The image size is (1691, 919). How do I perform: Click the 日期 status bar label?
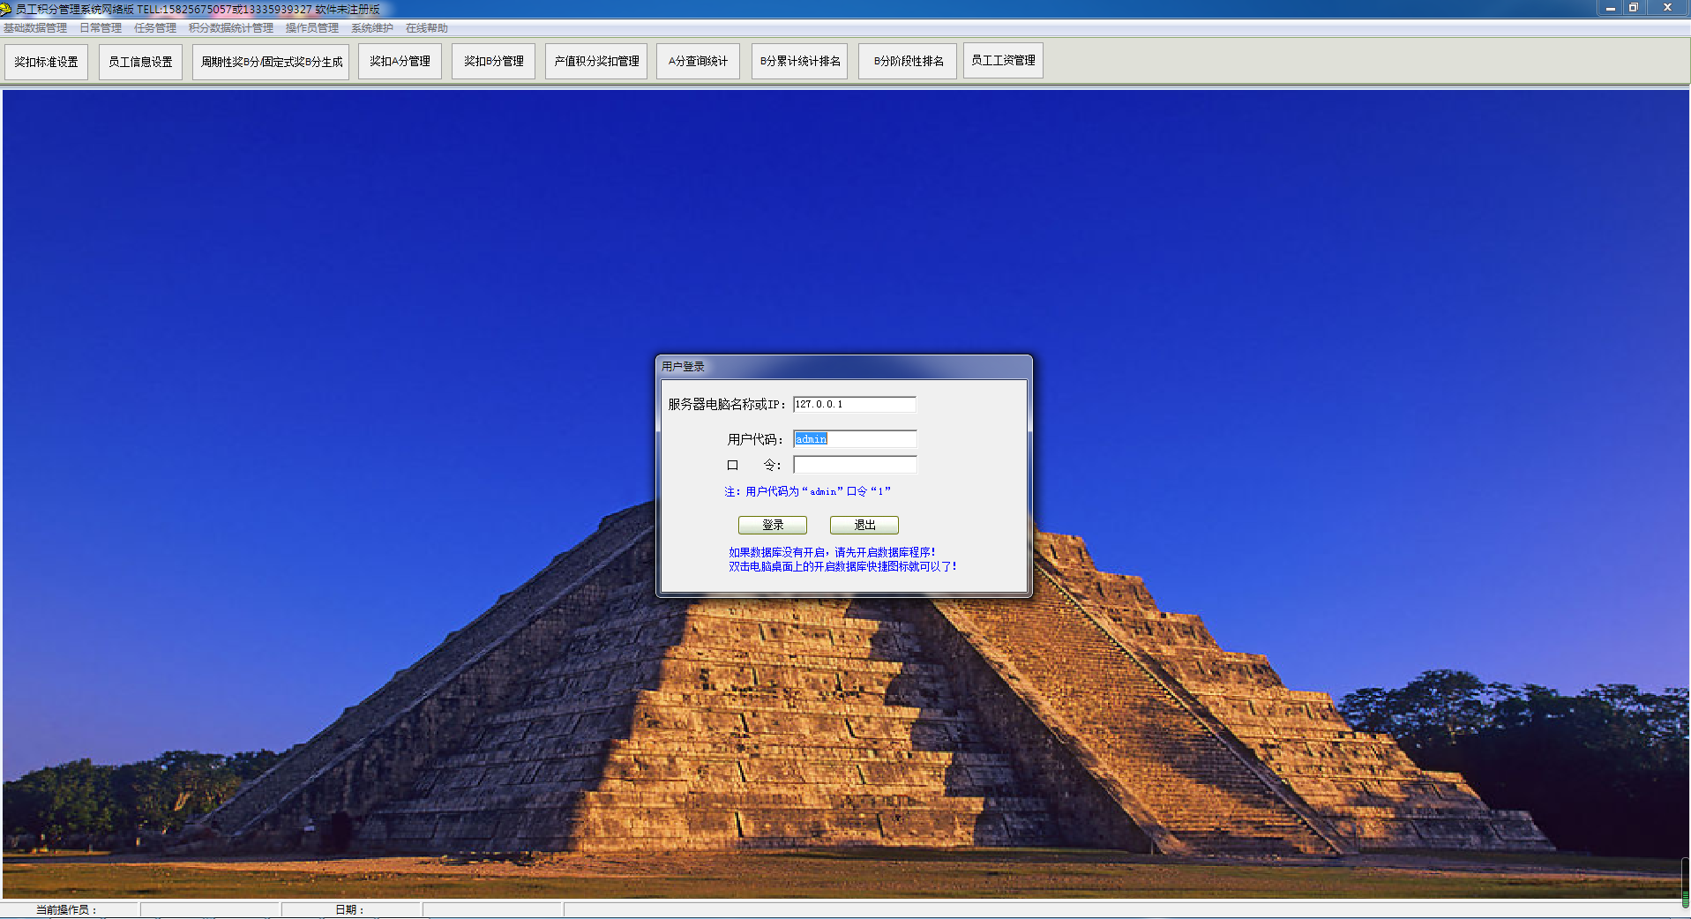pos(349,909)
